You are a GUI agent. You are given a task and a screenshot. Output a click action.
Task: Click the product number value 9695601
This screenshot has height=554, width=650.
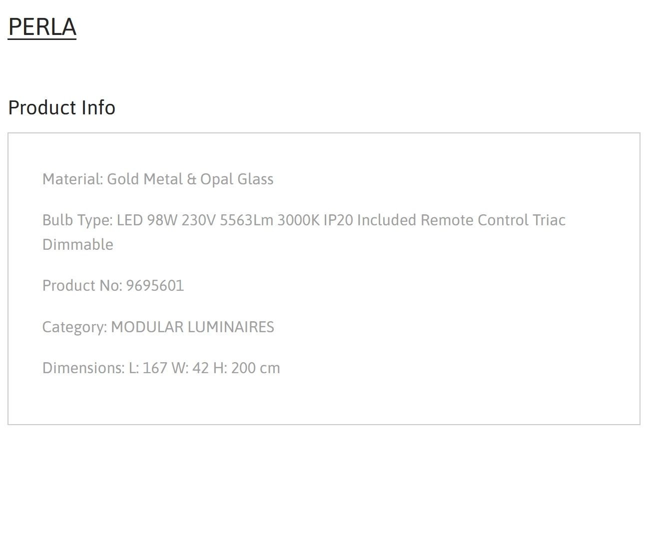coord(155,285)
